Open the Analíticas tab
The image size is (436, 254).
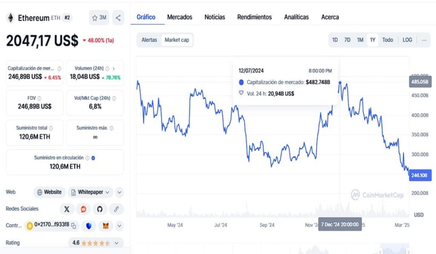[x=296, y=17]
